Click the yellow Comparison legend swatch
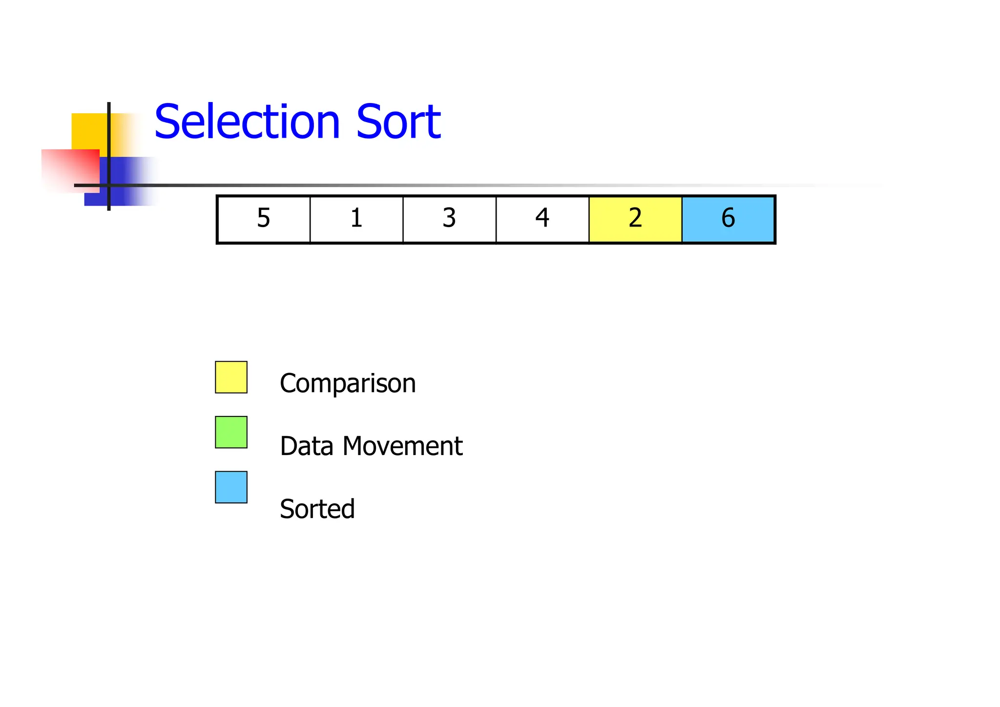 pyautogui.click(x=231, y=377)
